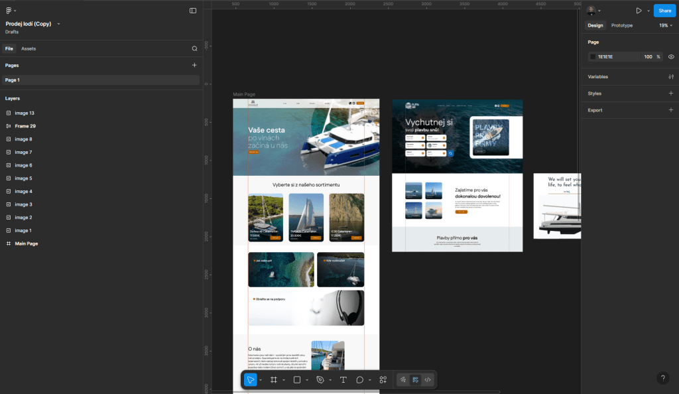
Task: Click the Frame 29 layer icon
Action: 8,126
